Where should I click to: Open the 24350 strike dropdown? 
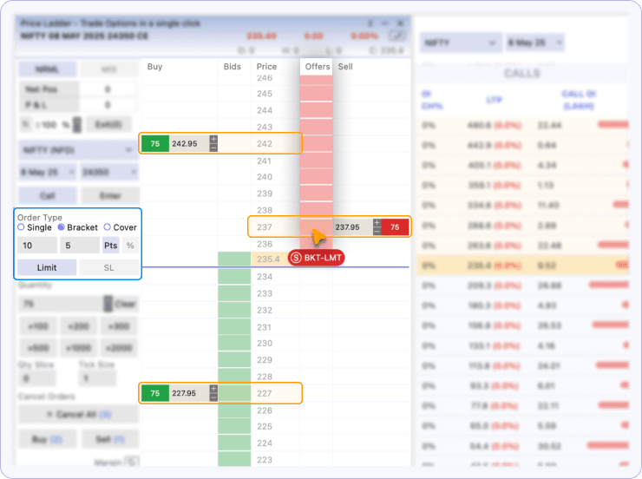pos(109,173)
